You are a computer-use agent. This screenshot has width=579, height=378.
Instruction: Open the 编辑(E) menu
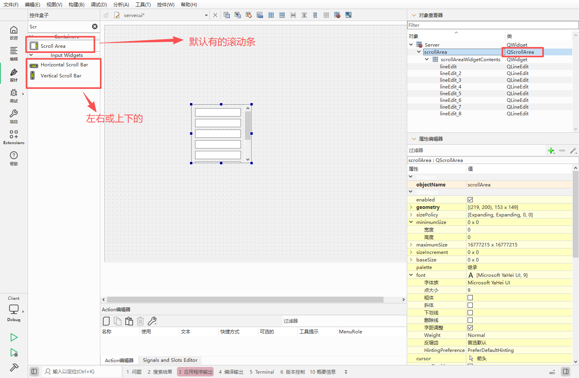[32, 4]
